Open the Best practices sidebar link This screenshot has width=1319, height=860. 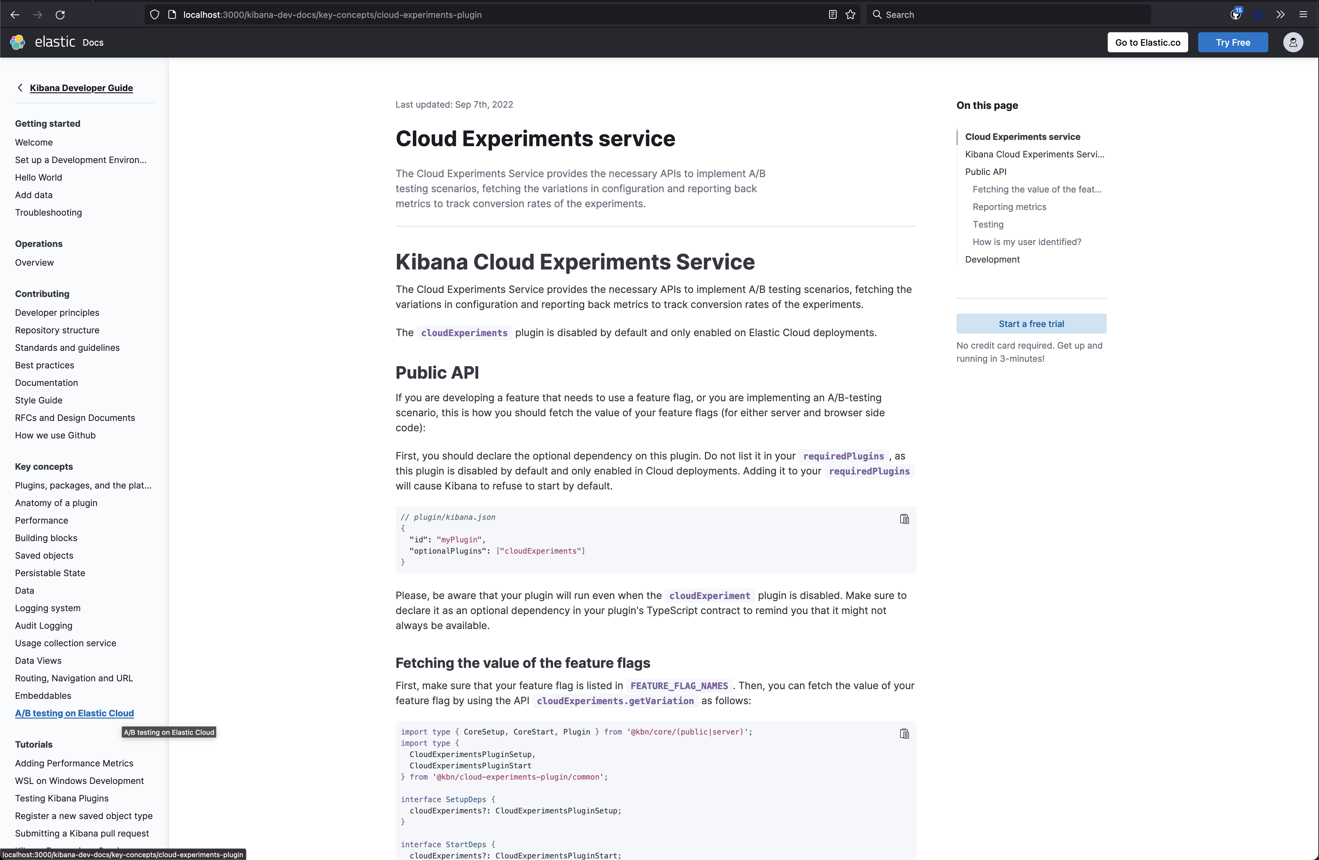pyautogui.click(x=44, y=365)
